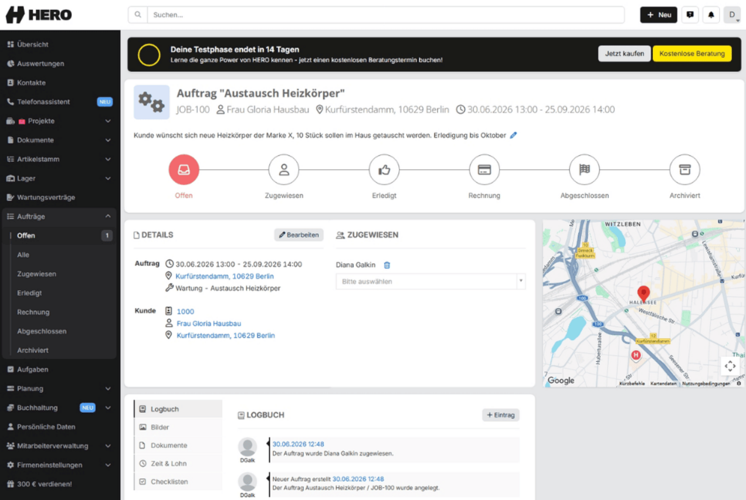Click the Abgeschlossen flag status icon
This screenshot has width=746, height=500.
click(585, 170)
